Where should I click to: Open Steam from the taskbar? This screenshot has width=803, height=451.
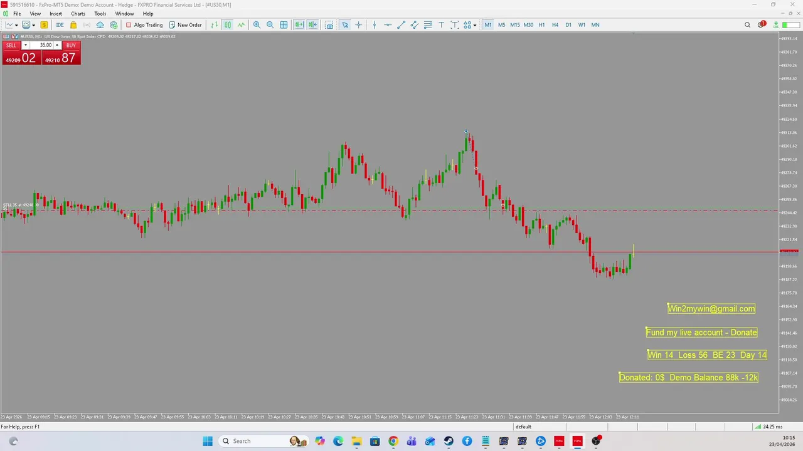(x=449, y=441)
